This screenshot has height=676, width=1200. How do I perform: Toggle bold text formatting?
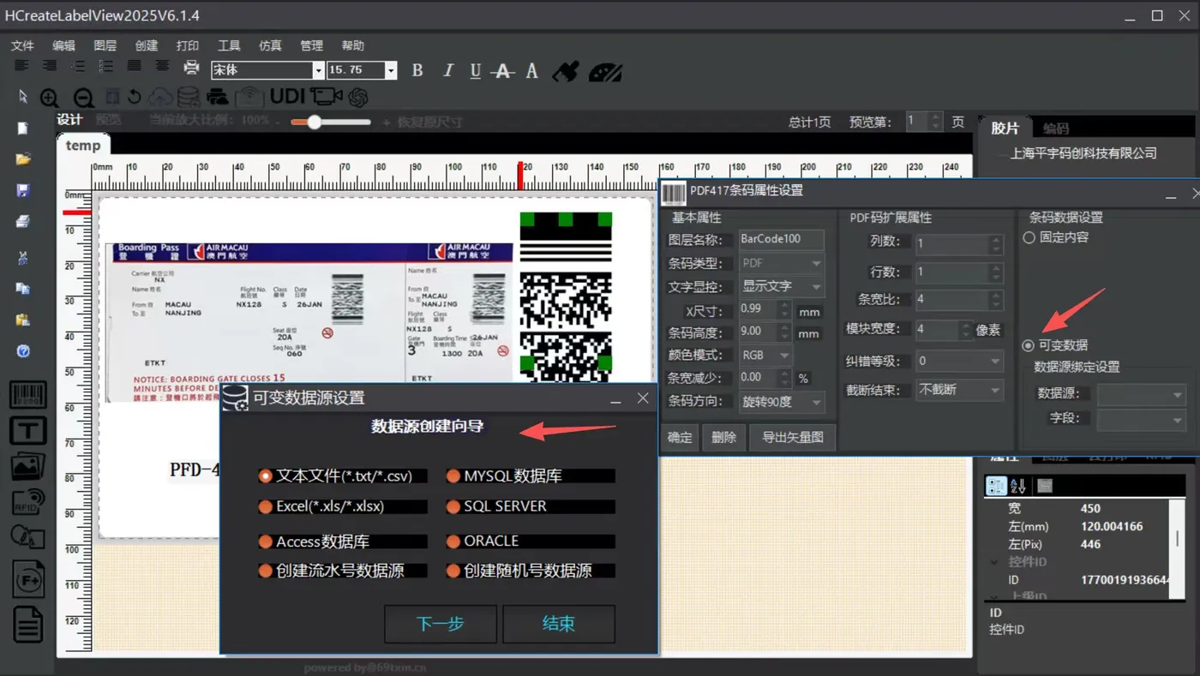pos(417,71)
